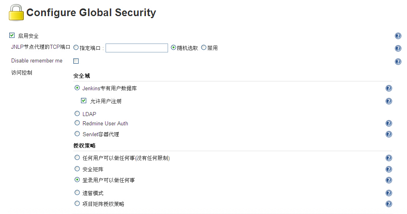
Task: Select the 指定端口 radio button
Action: pos(76,48)
